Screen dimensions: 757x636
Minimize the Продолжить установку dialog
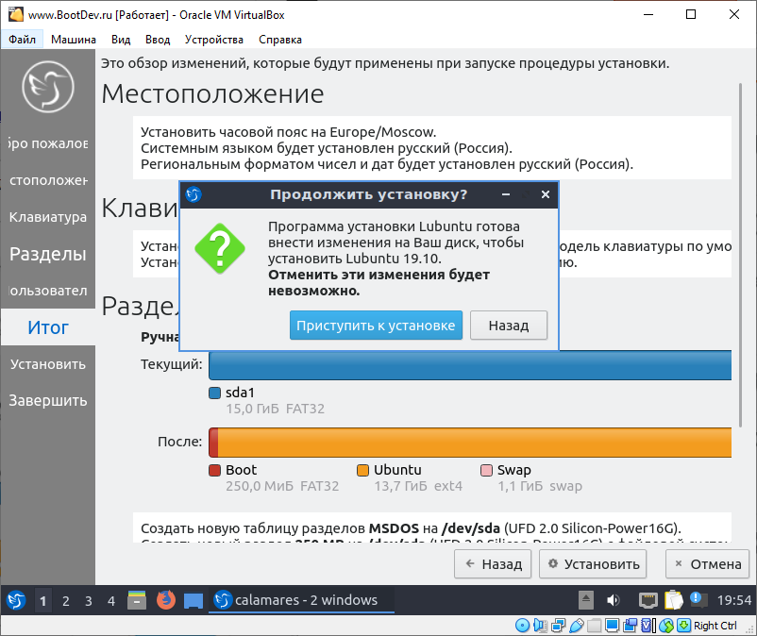click(x=506, y=194)
